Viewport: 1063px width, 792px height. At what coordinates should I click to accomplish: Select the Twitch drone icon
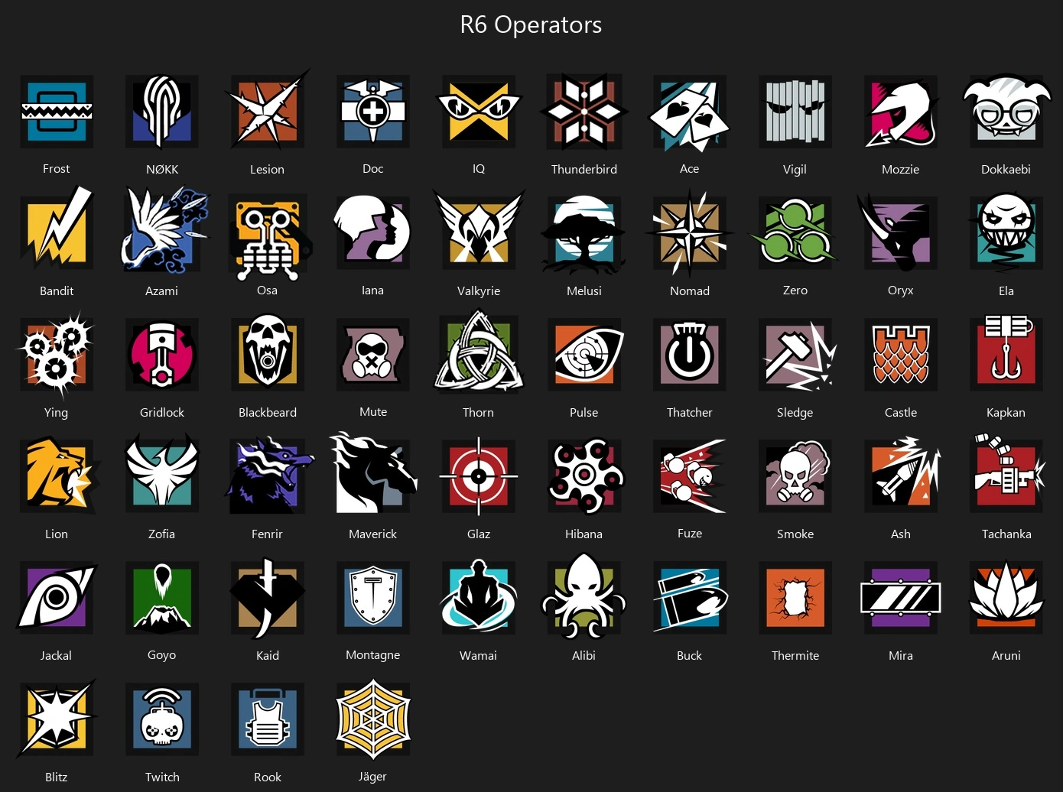click(x=162, y=719)
